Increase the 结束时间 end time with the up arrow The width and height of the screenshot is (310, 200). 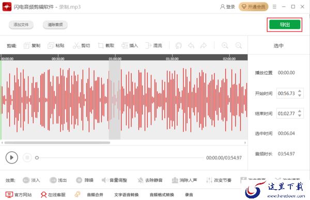coord(300,111)
